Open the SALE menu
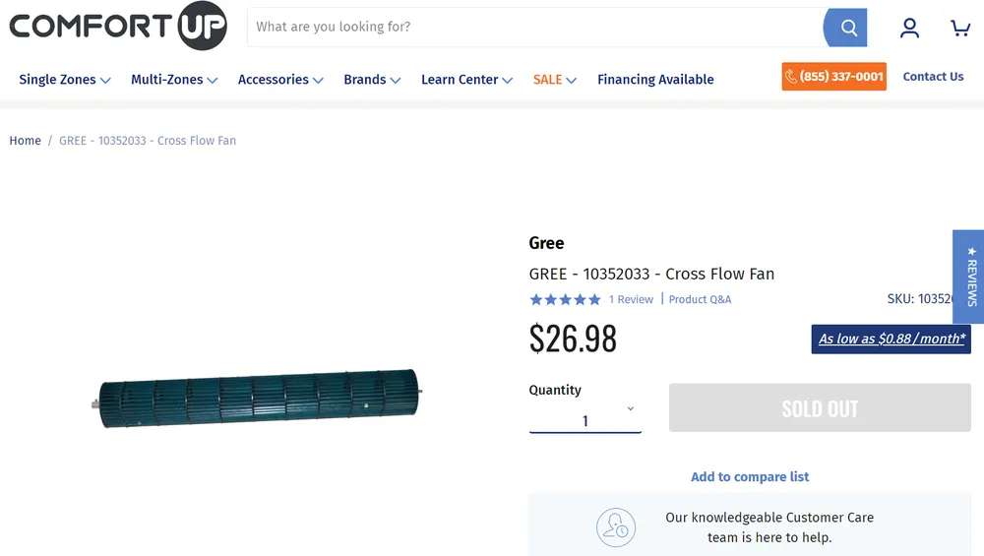The width and height of the screenshot is (984, 556). tap(555, 80)
